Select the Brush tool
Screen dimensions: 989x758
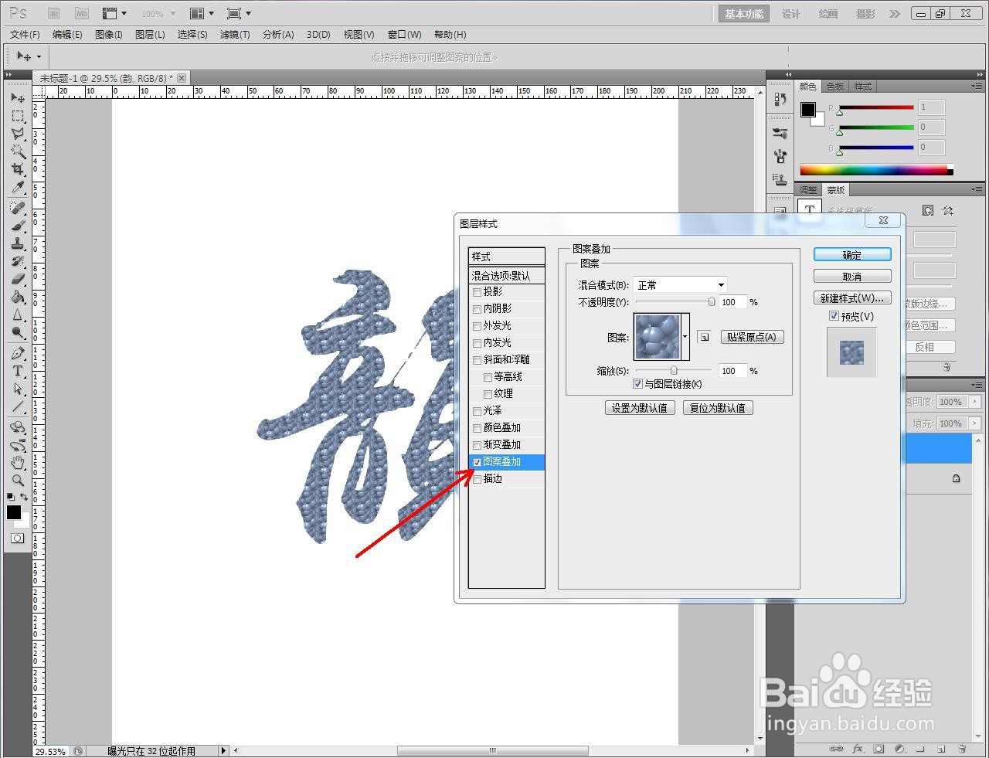17,224
